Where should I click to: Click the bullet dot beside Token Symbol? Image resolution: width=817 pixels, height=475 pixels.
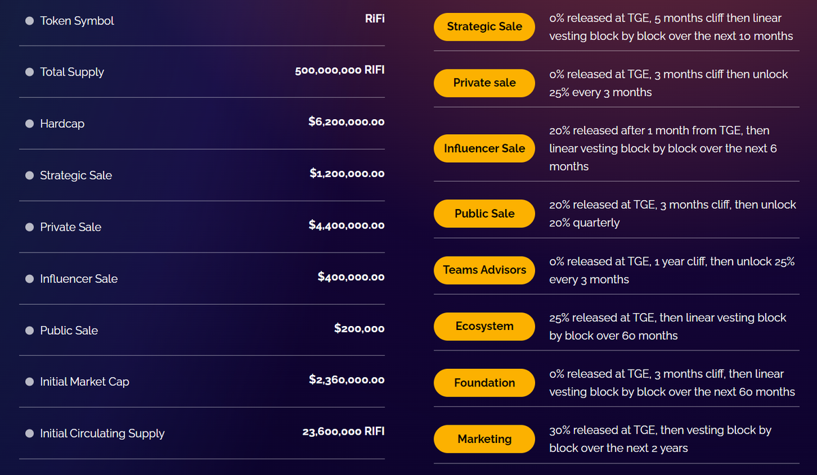[x=29, y=21]
